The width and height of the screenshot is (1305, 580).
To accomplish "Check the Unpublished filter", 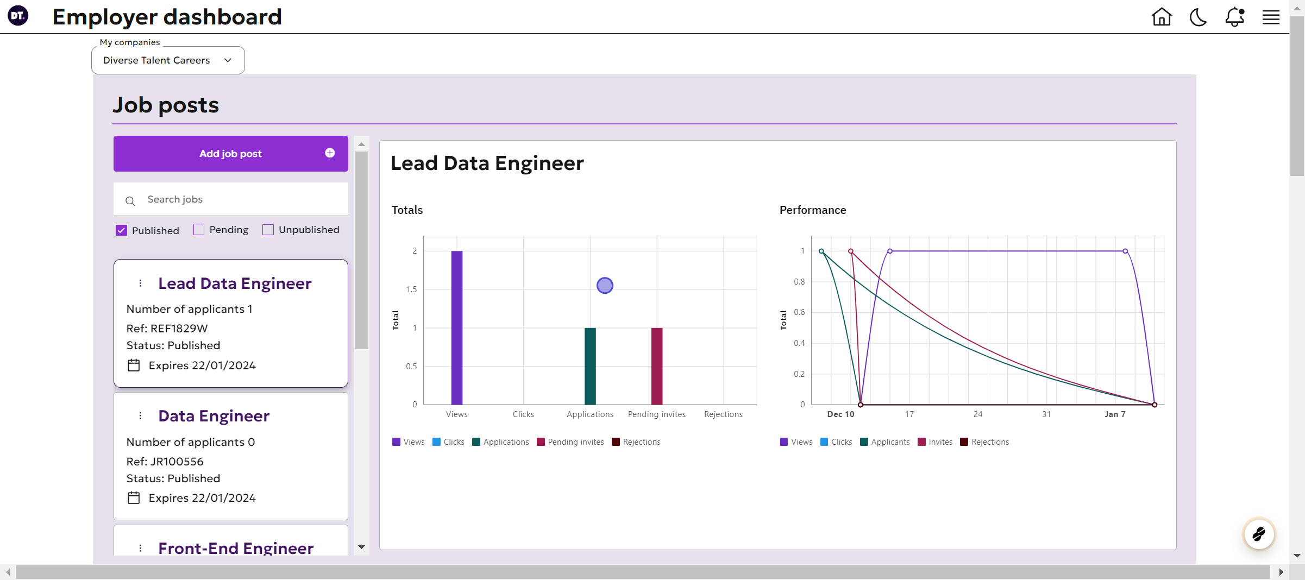I will tap(268, 230).
